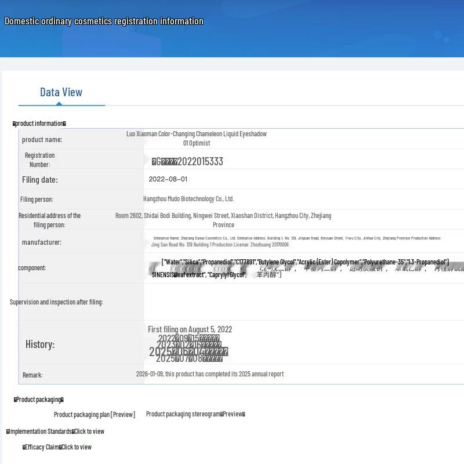The image size is (464, 464).
Task: Select the Data View tab
Action: click(61, 92)
